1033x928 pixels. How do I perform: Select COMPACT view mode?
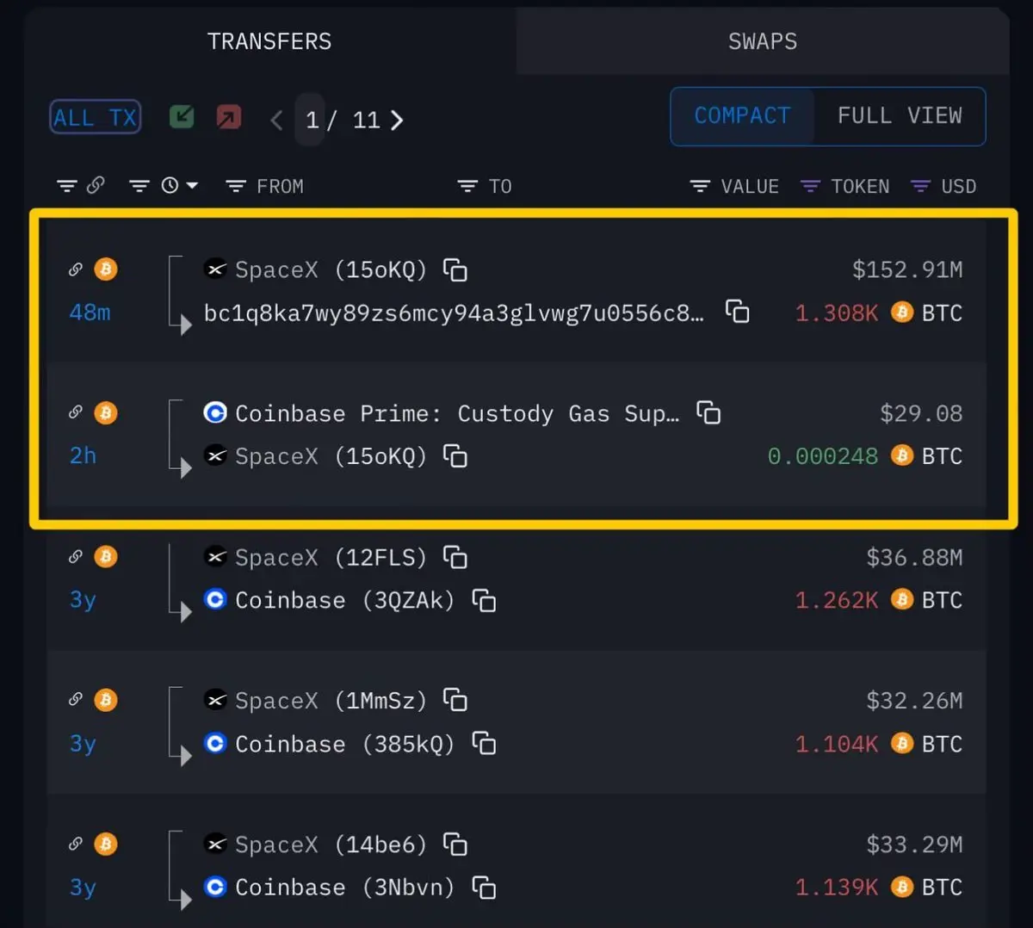pos(742,116)
